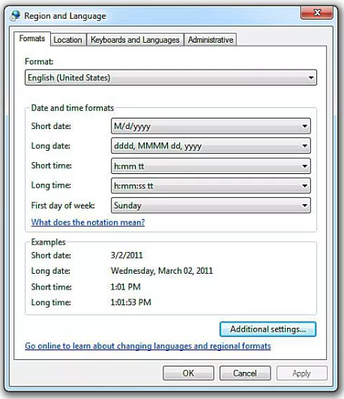Click the Additional settings button

click(x=268, y=329)
